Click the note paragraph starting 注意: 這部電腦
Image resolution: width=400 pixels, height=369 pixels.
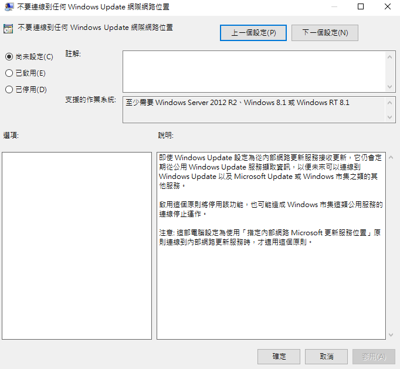pos(270,237)
